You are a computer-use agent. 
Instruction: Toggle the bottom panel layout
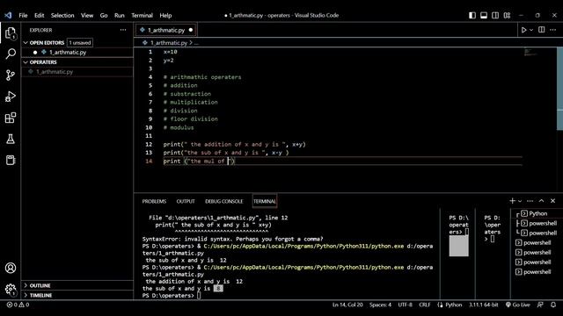(484, 16)
